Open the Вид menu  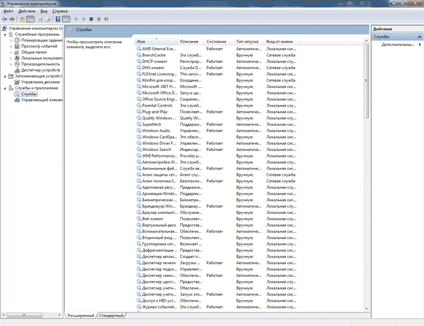(x=44, y=11)
